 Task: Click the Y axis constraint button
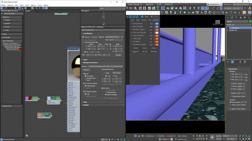tap(194, 8)
